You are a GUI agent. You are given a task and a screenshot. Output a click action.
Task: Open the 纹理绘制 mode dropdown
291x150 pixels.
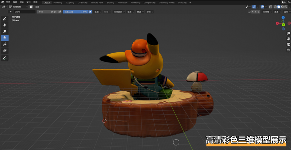coord(18,7)
